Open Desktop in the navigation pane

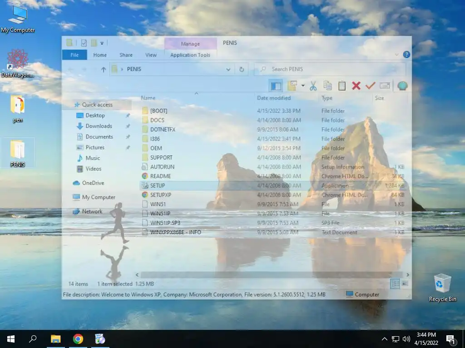95,116
